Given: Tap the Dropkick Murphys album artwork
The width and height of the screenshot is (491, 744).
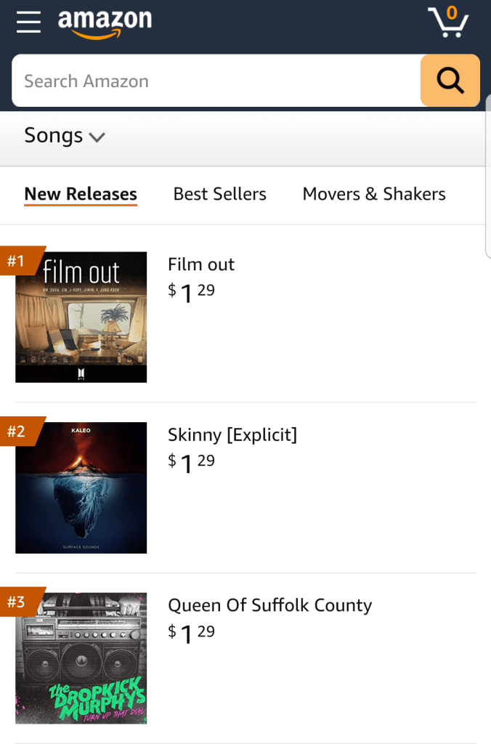Looking at the screenshot, I should tap(81, 658).
